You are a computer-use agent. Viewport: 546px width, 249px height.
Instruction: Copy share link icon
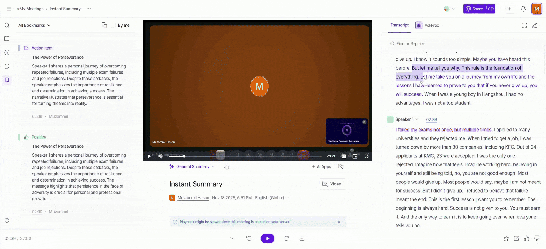(x=491, y=9)
